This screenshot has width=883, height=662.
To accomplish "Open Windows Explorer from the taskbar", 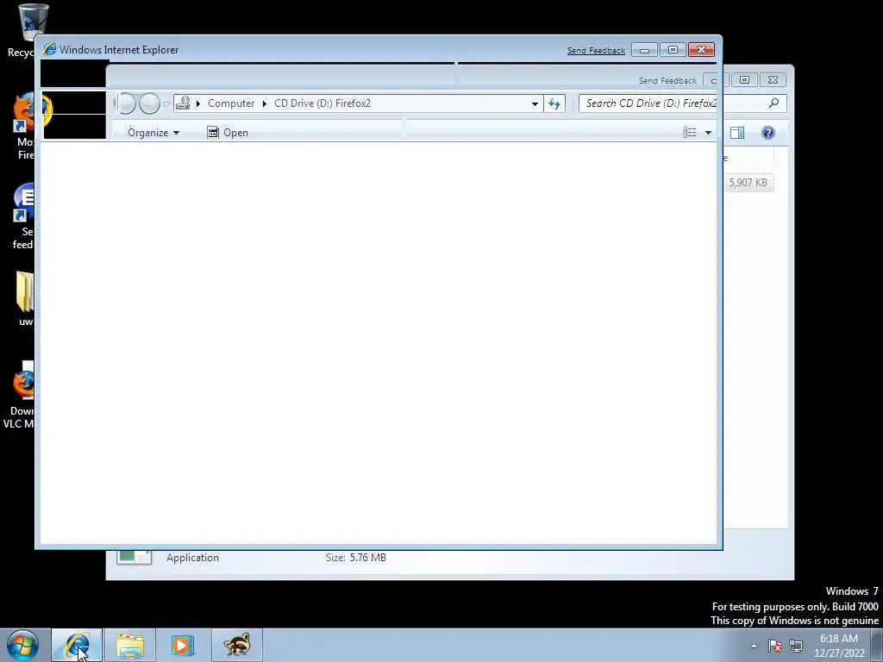I will pyautogui.click(x=130, y=645).
